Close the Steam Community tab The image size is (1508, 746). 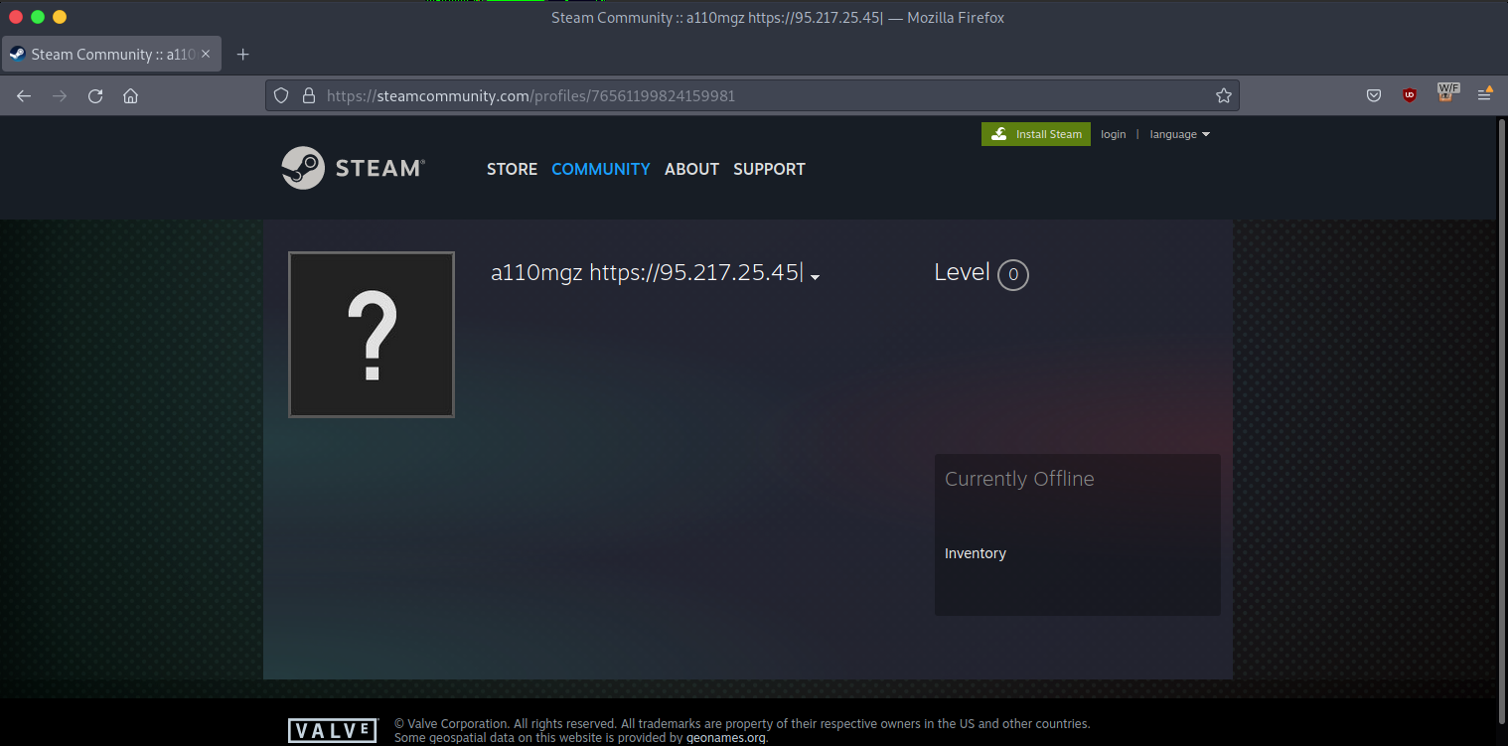tap(206, 54)
